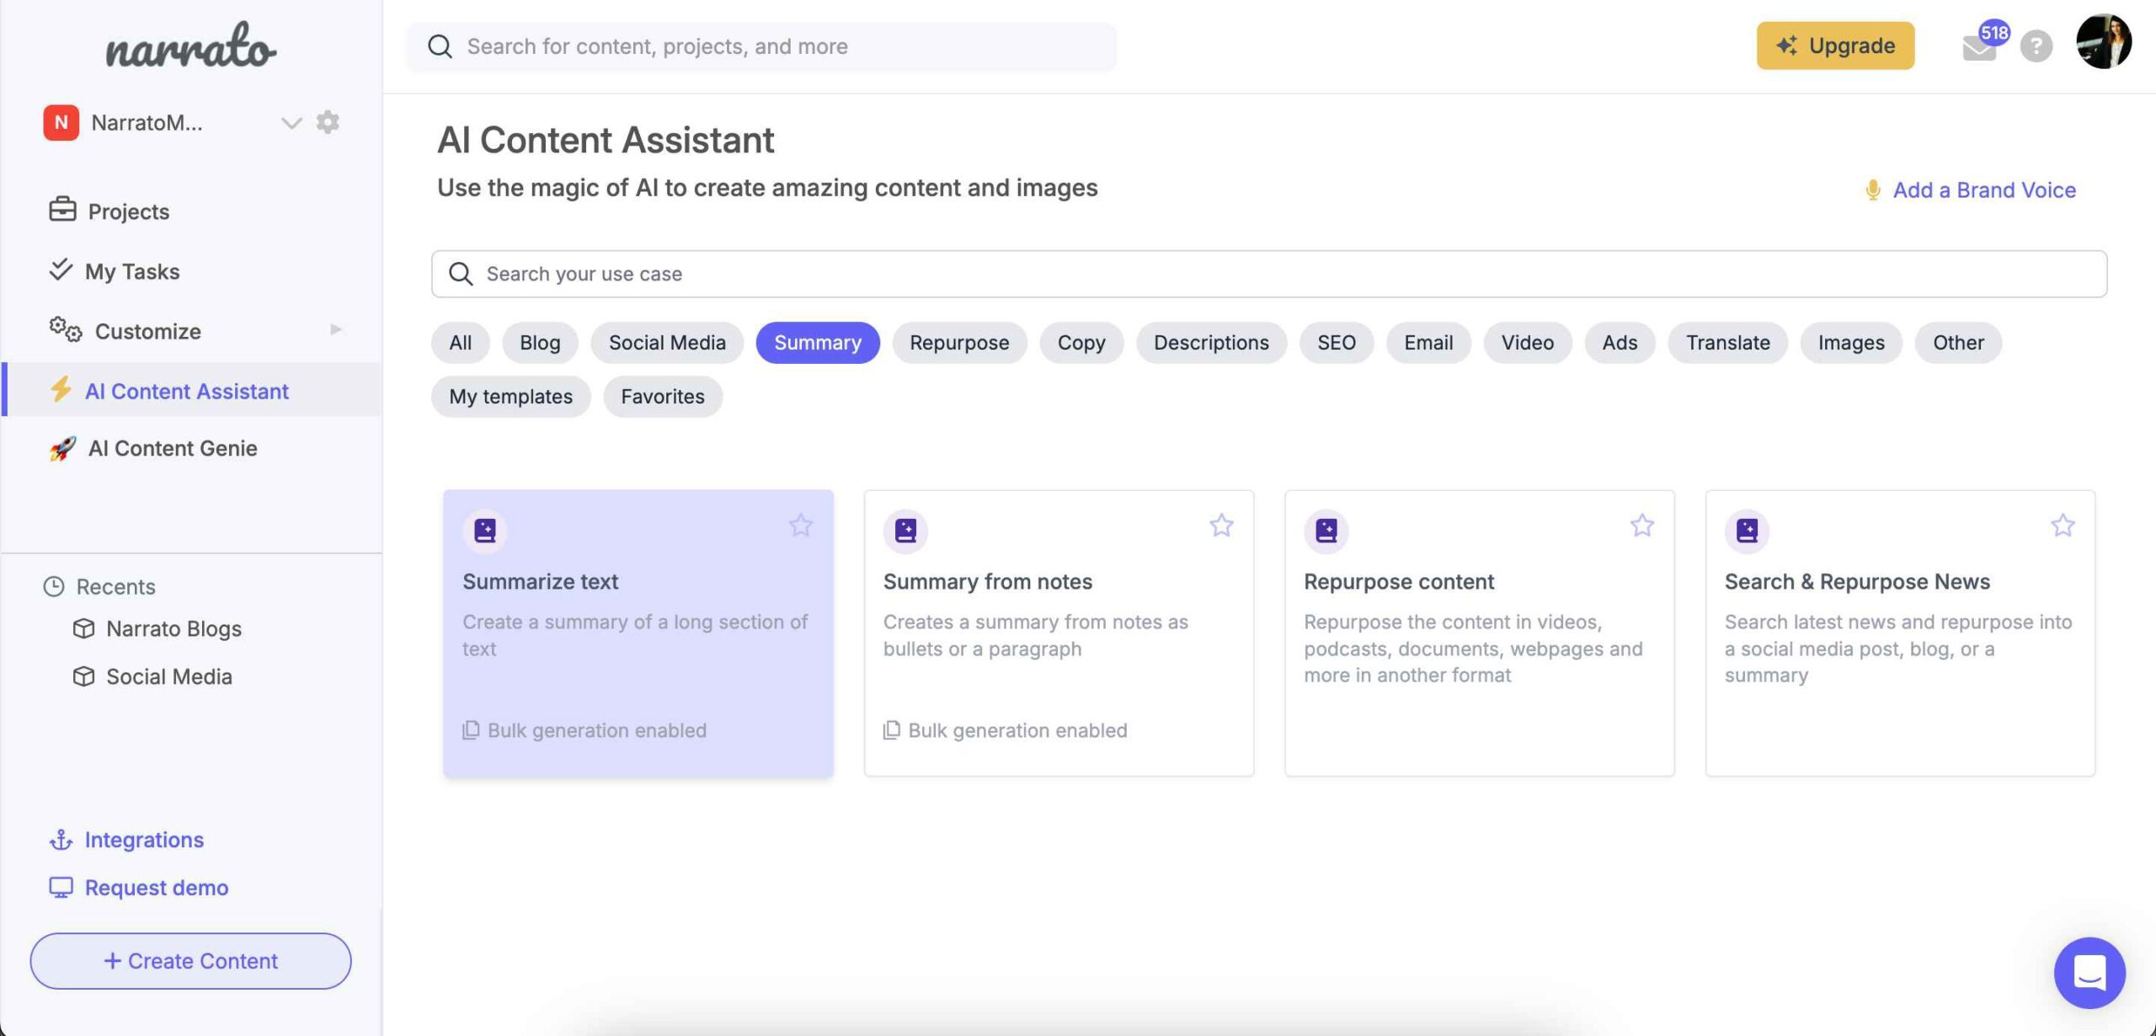Select the Summary category filter
This screenshot has width=2156, height=1036.
tap(818, 343)
